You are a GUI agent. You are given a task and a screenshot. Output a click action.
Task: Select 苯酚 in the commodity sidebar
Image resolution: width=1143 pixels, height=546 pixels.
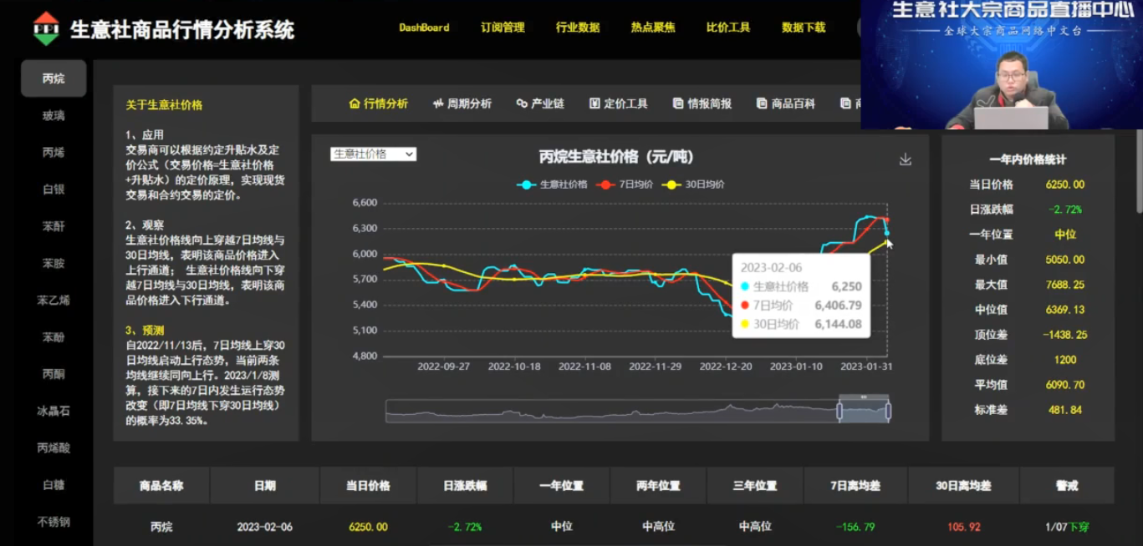coord(54,337)
